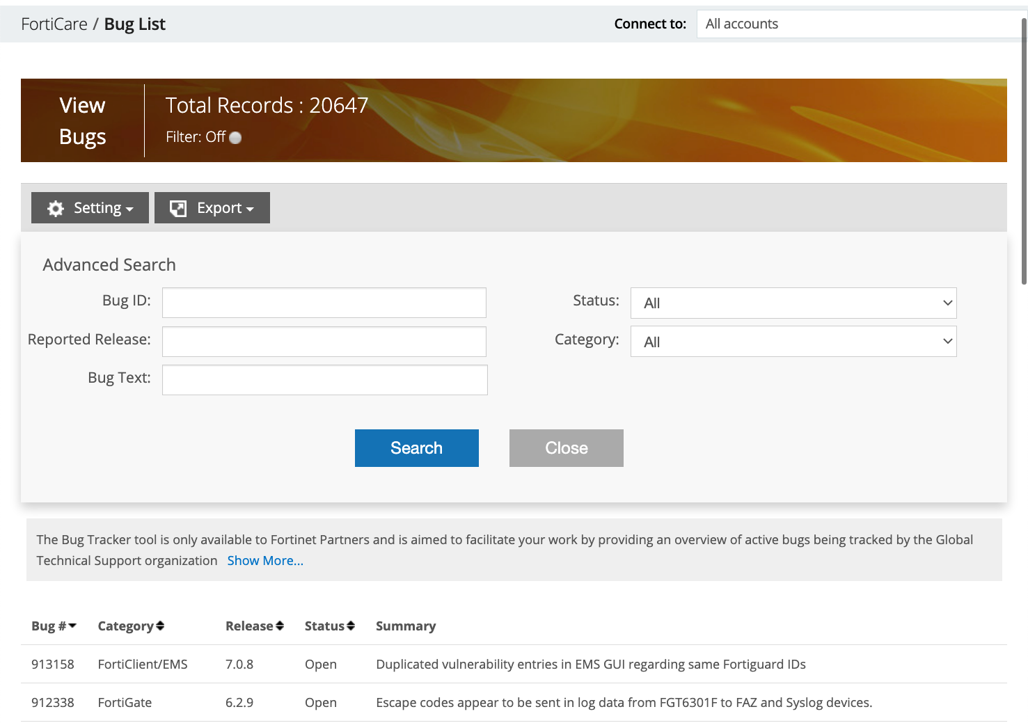Click into the Bug ID field
This screenshot has width=1028, height=723.
tap(324, 303)
